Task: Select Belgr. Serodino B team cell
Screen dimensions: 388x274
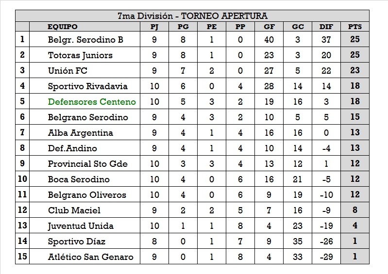Action: pos(85,40)
